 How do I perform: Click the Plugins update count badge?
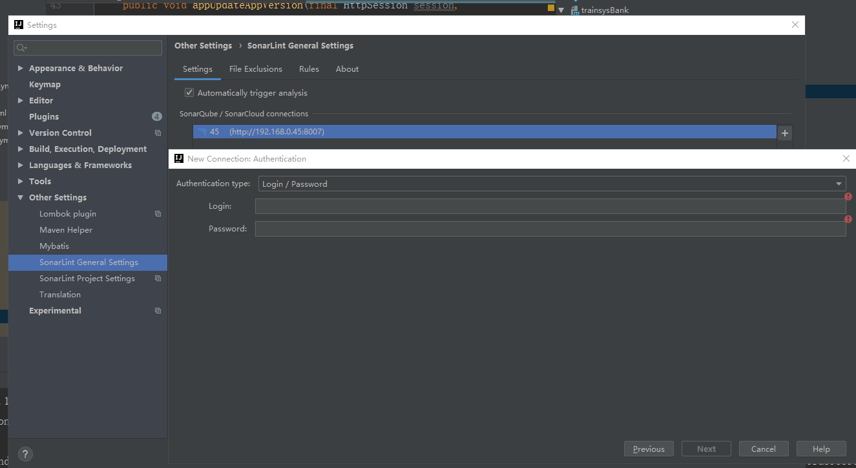pyautogui.click(x=157, y=117)
